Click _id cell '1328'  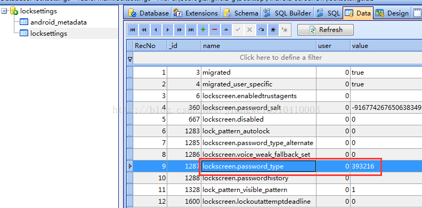(184, 190)
